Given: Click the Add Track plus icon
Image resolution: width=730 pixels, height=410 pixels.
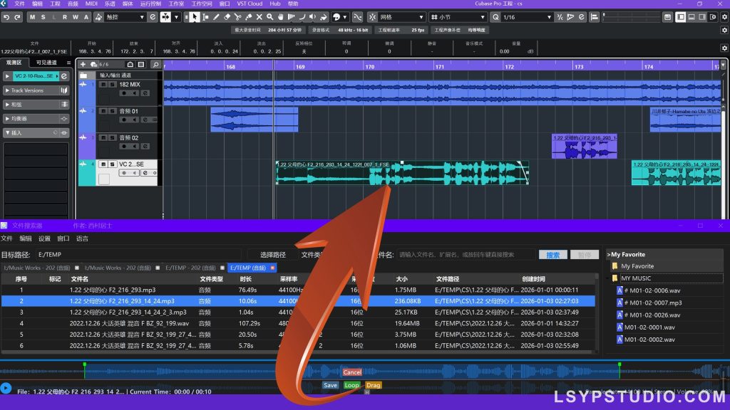Looking at the screenshot, I should 83,64.
